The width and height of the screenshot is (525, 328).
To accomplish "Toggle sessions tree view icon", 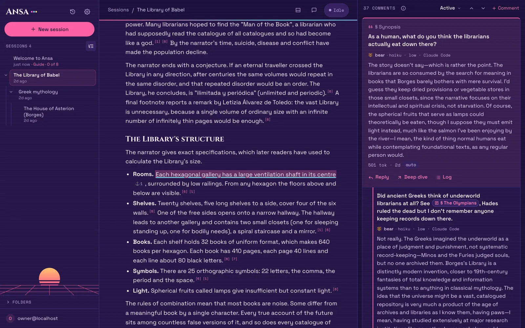I will (91, 46).
